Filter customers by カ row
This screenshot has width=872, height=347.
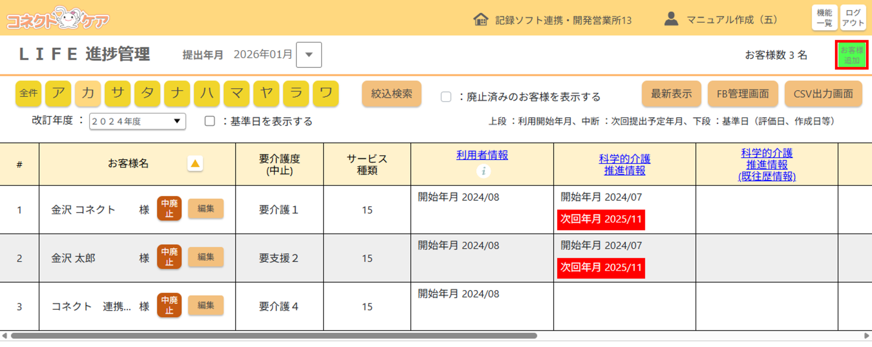point(88,93)
